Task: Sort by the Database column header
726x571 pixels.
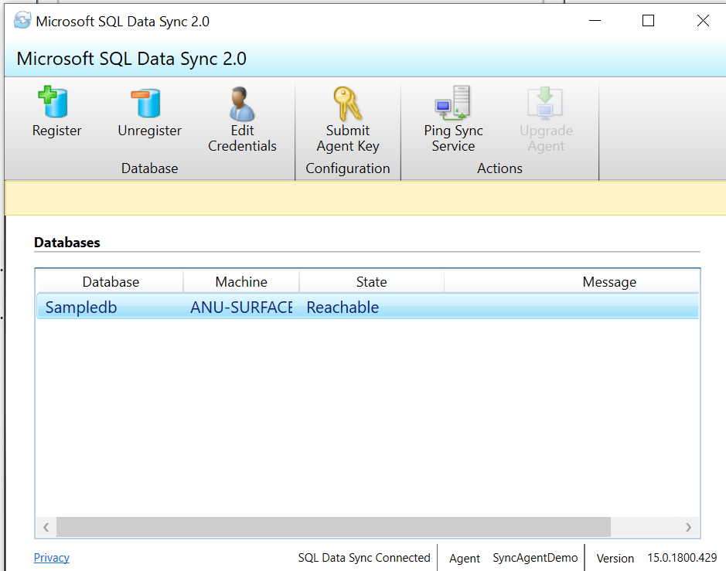Action: [x=110, y=281]
